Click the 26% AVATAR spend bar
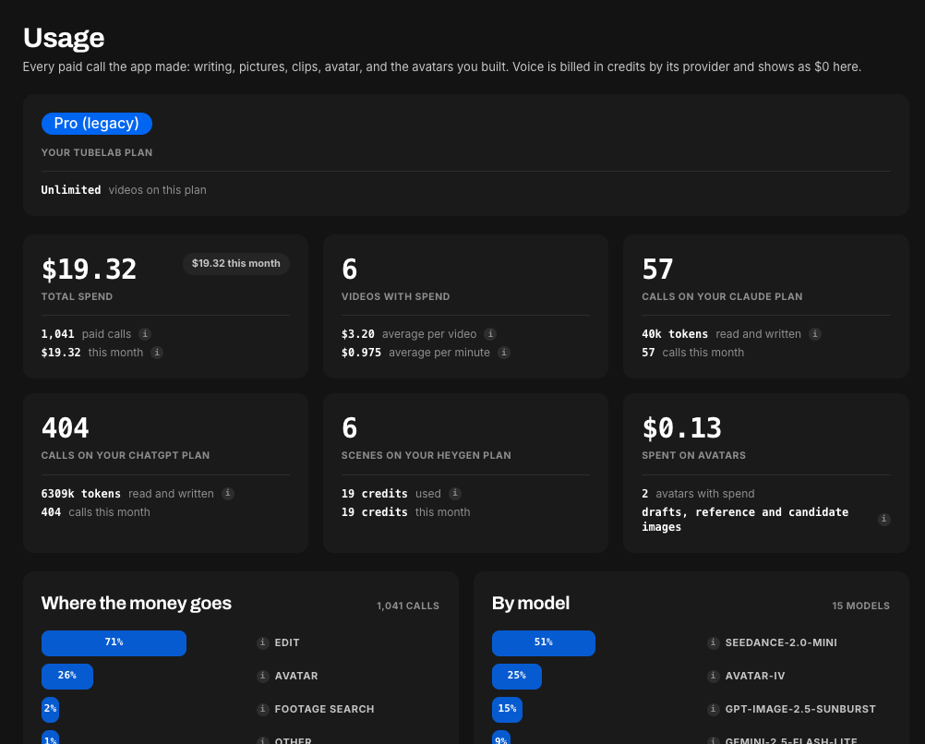 (x=67, y=676)
